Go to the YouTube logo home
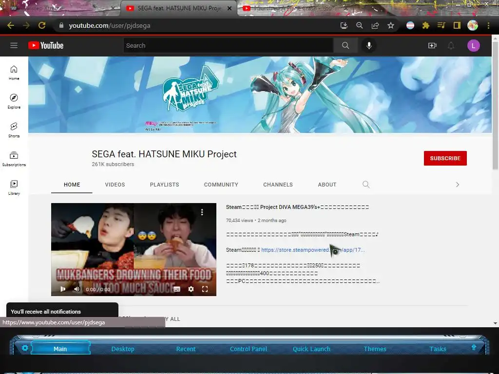499x374 pixels. click(x=46, y=45)
